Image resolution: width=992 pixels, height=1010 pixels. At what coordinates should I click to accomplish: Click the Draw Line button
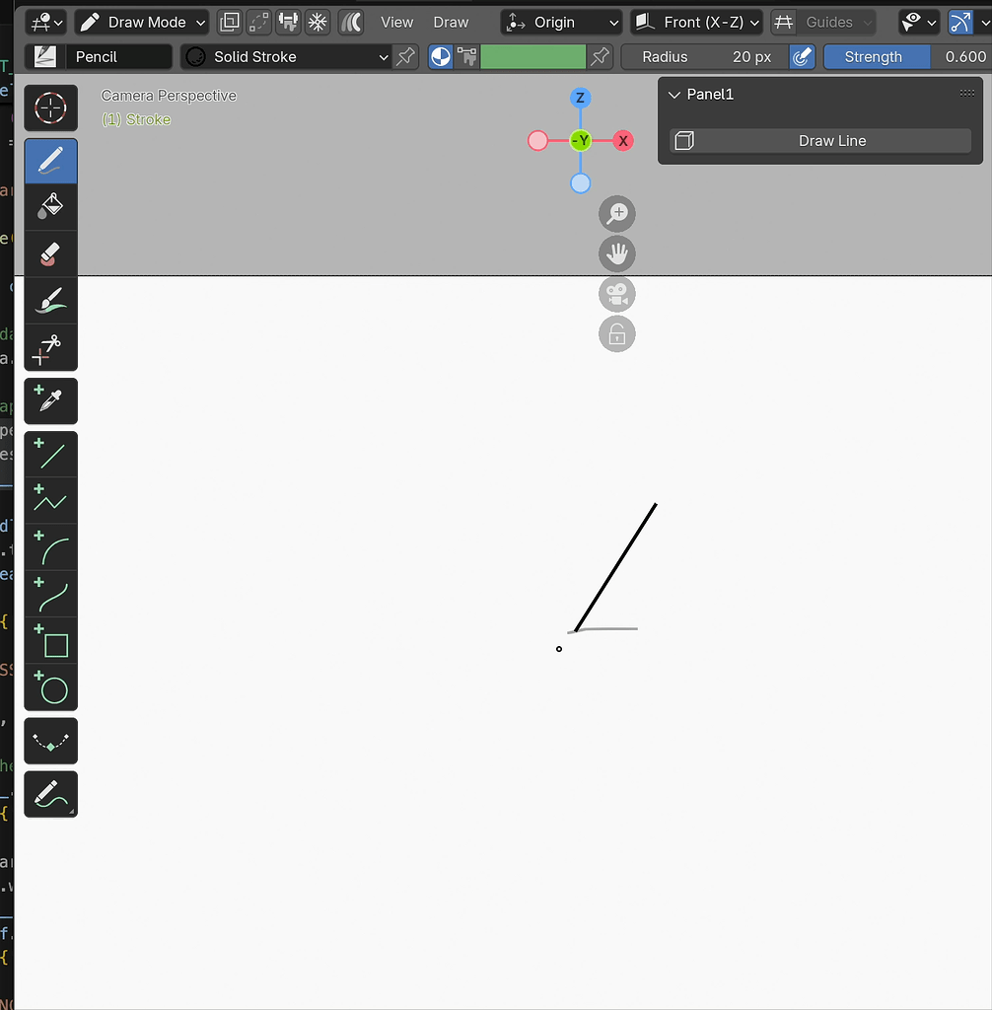click(x=820, y=140)
